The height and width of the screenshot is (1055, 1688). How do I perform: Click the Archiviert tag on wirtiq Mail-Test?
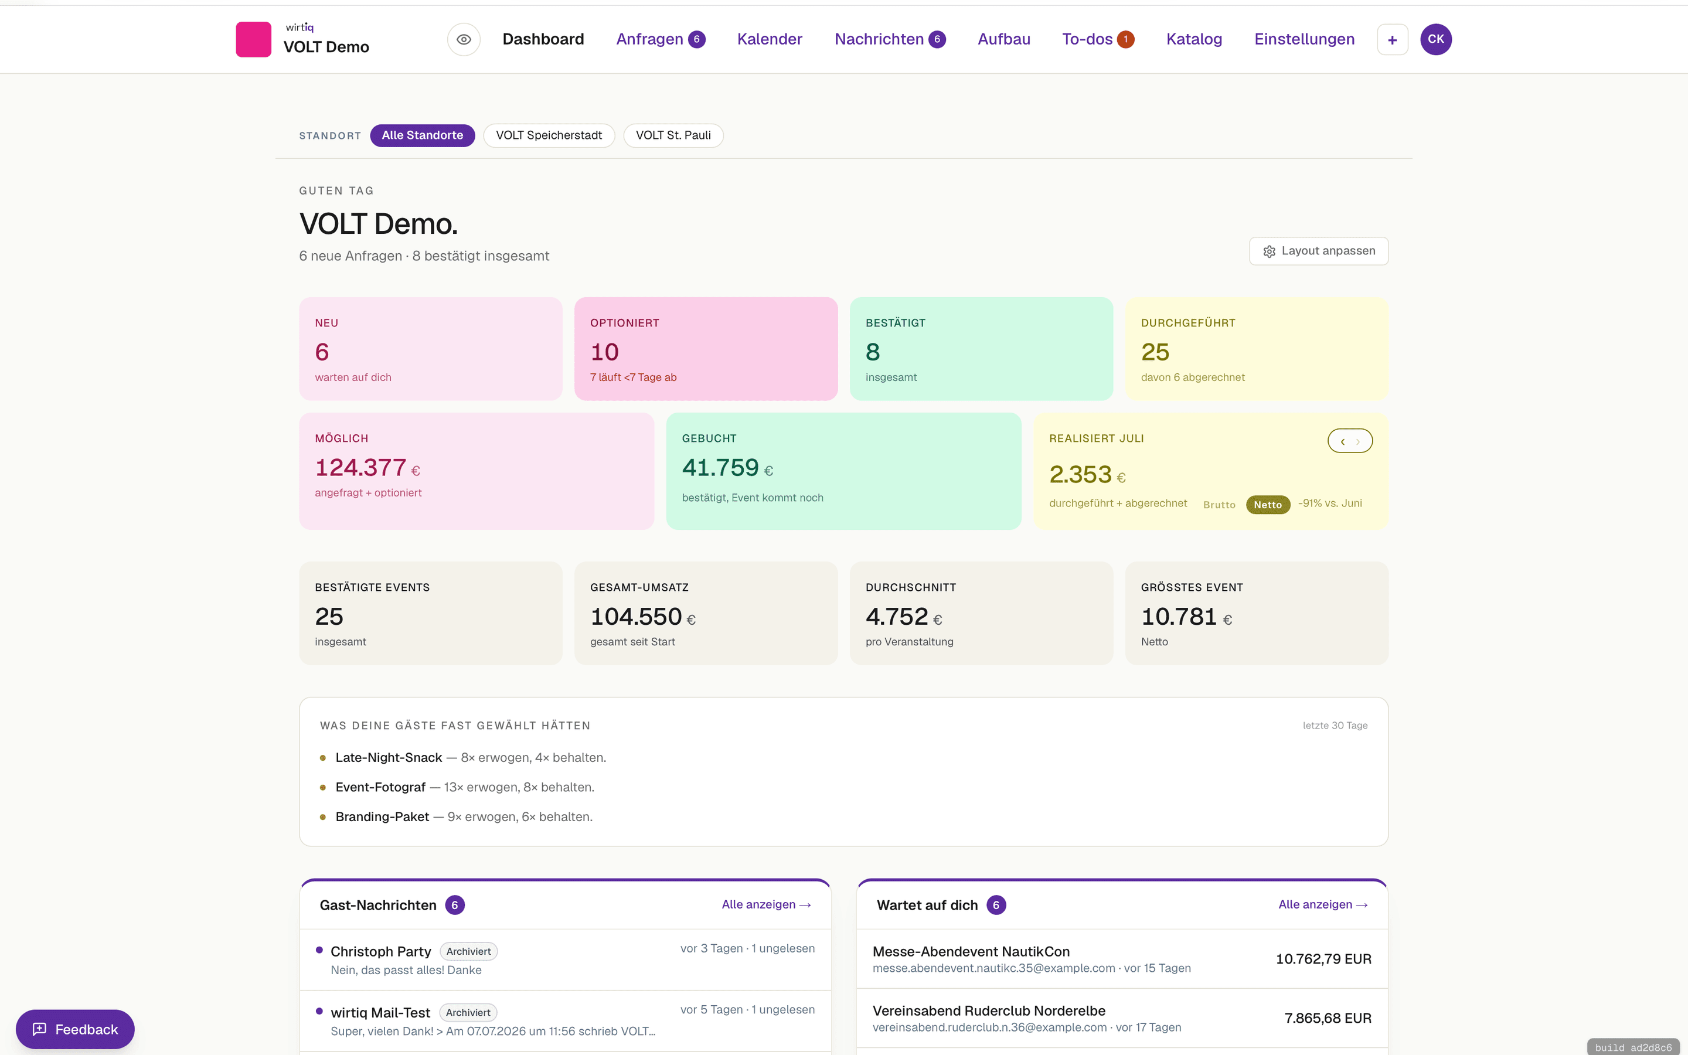coord(468,1012)
